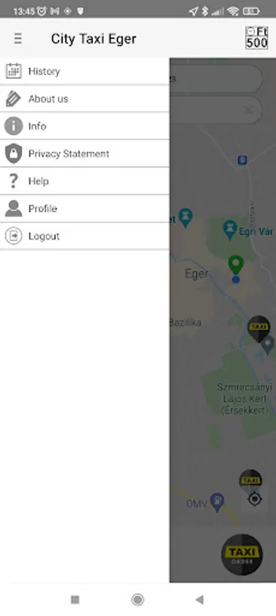
Task: Open the Help menu item
Action: coord(85,181)
